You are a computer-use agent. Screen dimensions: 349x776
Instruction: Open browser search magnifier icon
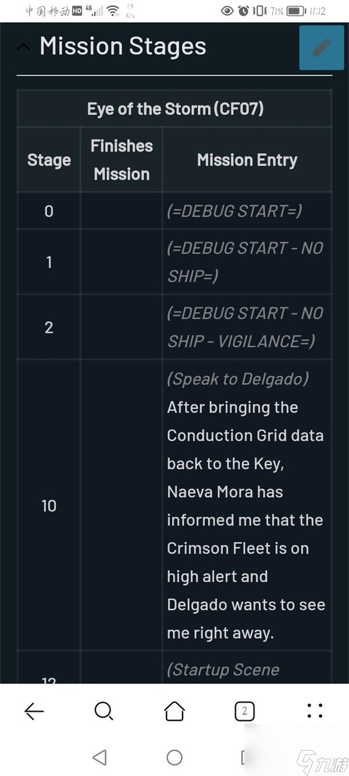[104, 711]
